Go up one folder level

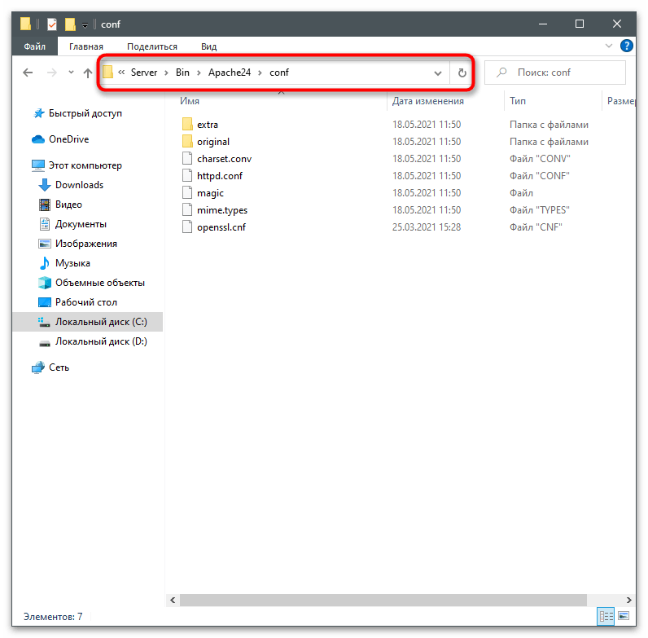click(x=88, y=73)
